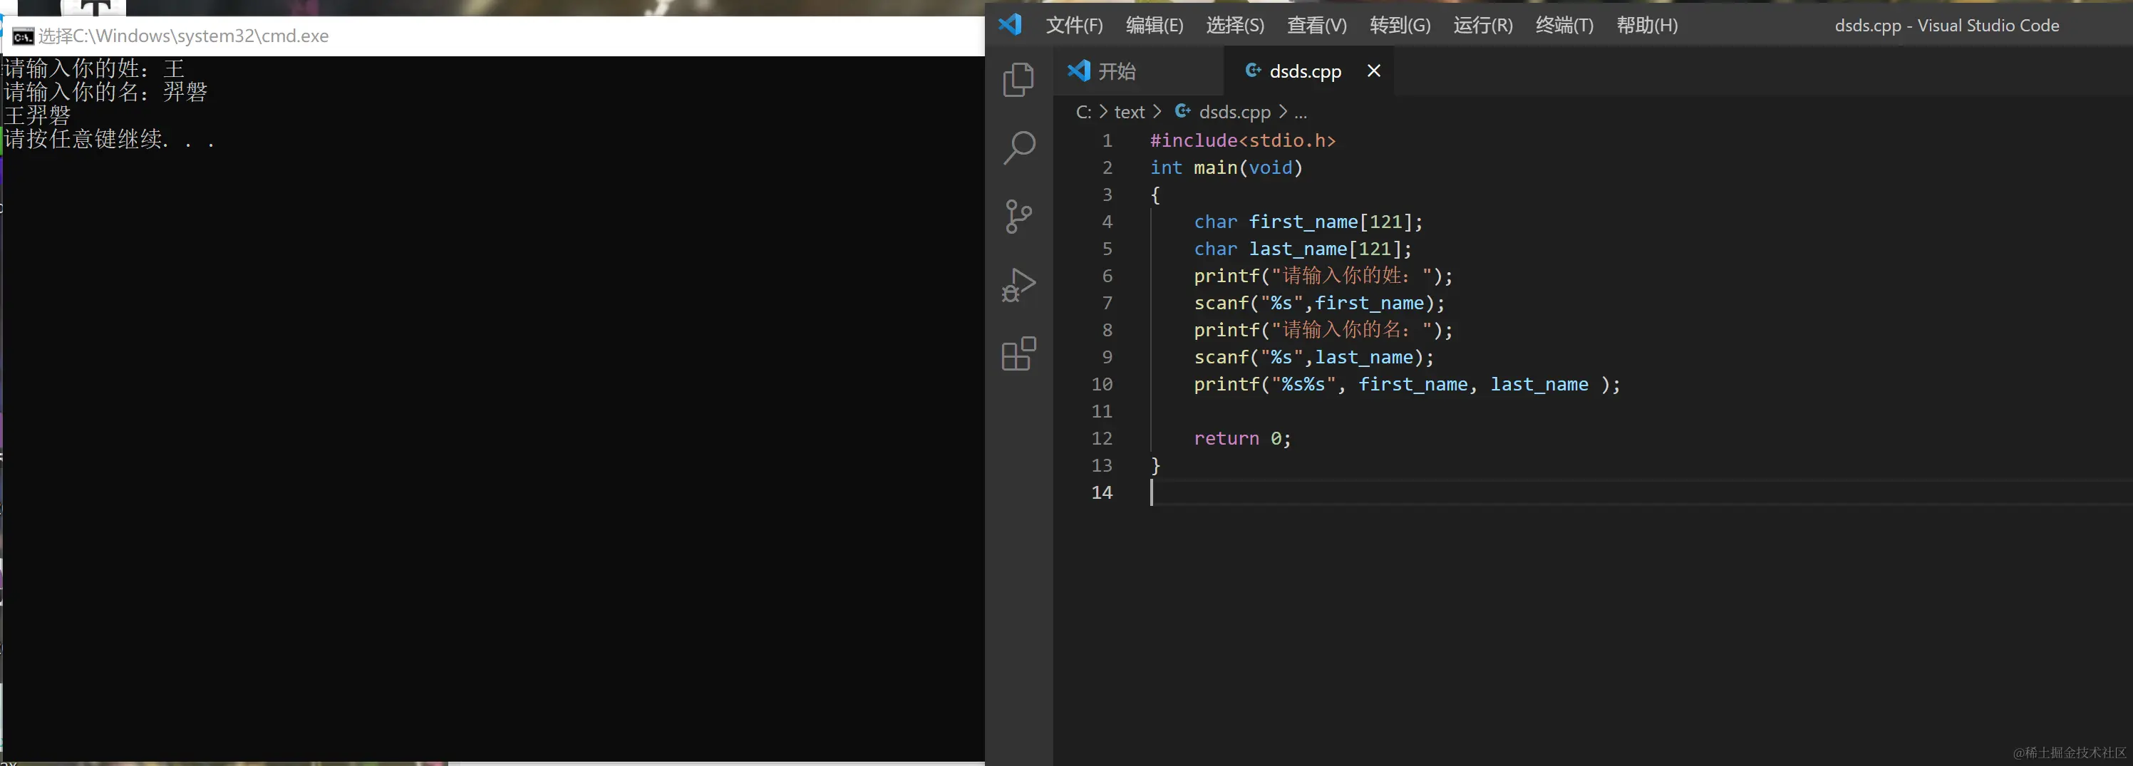This screenshot has width=2133, height=766.
Task: Open the 终端(T) menu
Action: click(x=1564, y=25)
